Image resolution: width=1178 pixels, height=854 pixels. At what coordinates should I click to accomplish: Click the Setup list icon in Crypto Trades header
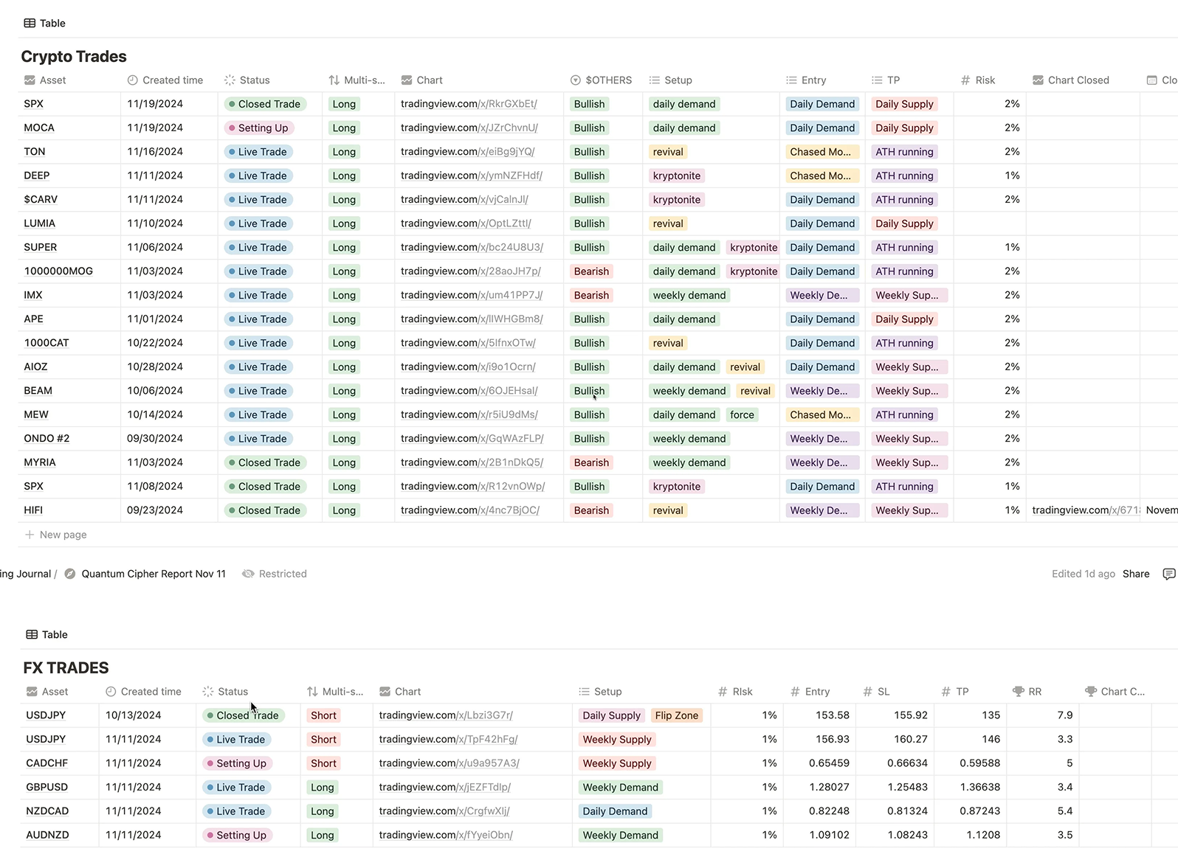click(655, 80)
